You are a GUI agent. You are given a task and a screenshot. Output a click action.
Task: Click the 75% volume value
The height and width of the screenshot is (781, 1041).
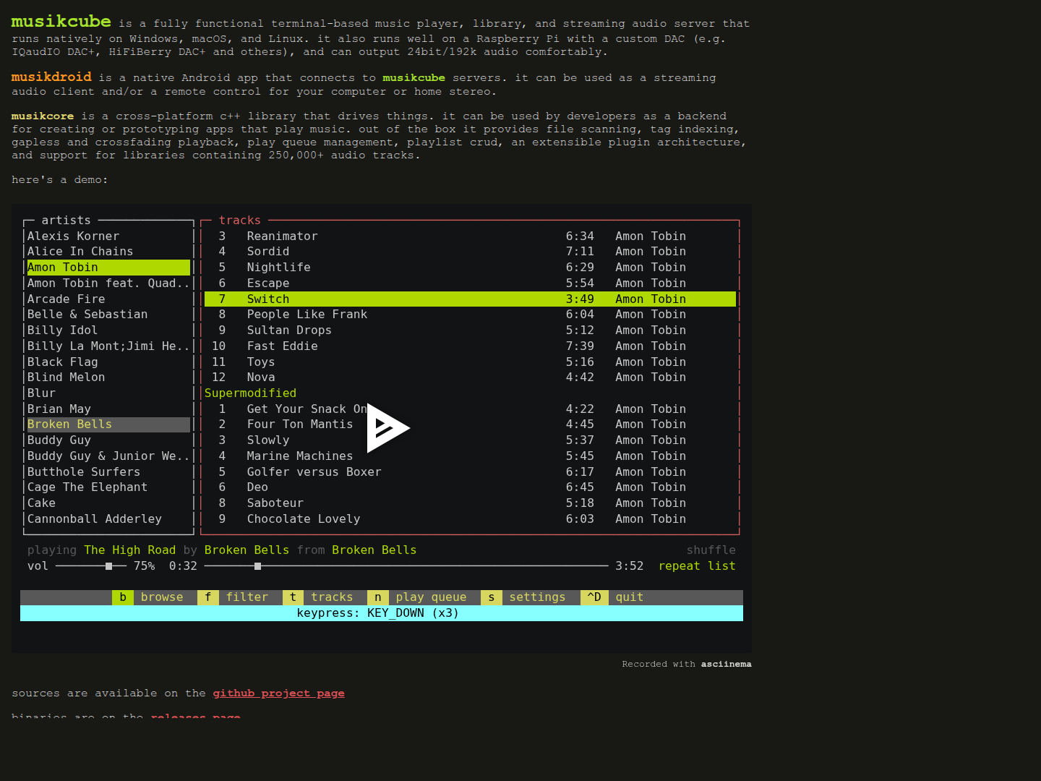(x=144, y=566)
